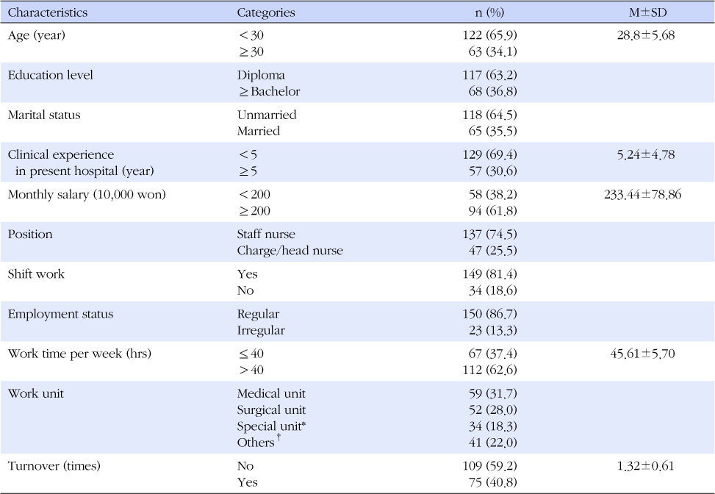This screenshot has width=715, height=494.
Task: Select the Others† footnote entry
Action: pyautogui.click(x=259, y=442)
